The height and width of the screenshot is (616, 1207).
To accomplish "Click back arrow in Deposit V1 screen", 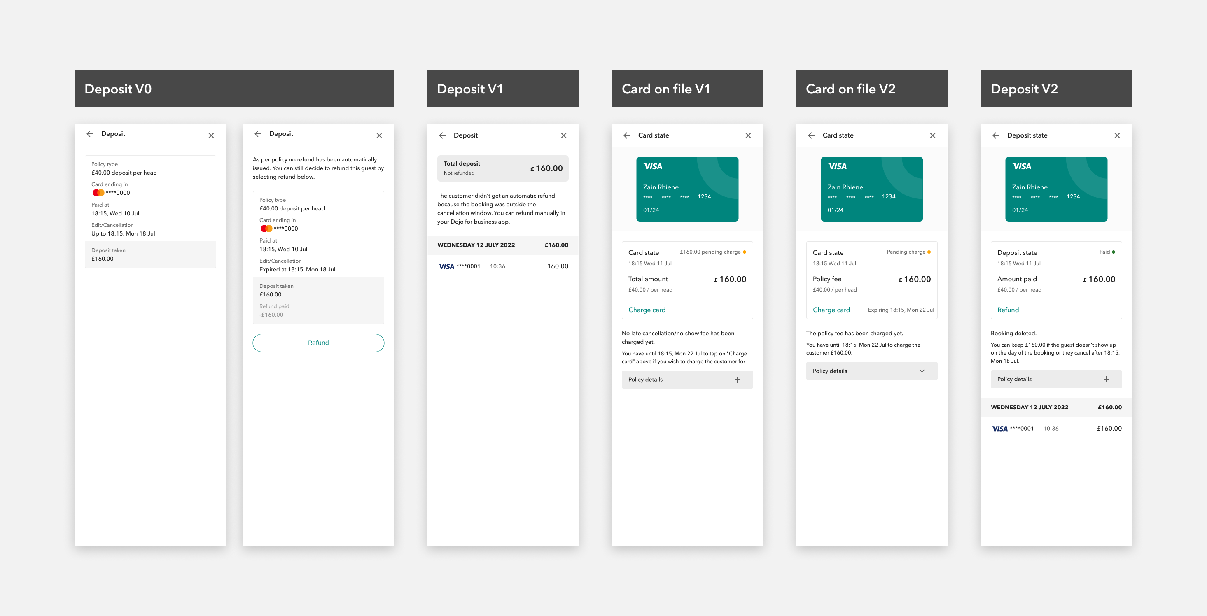I will point(442,135).
